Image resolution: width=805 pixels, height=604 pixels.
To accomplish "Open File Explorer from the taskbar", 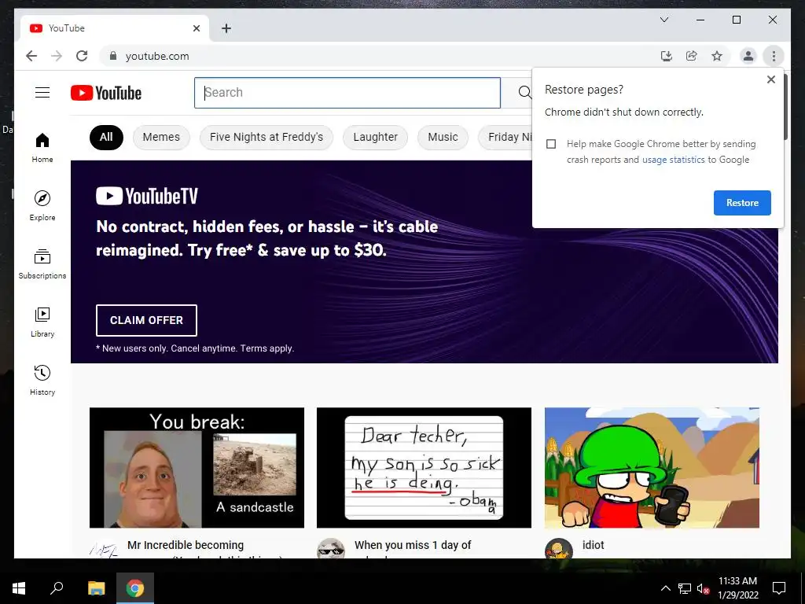I will pyautogui.click(x=96, y=588).
